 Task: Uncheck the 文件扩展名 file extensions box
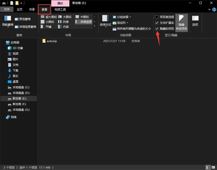157,23
